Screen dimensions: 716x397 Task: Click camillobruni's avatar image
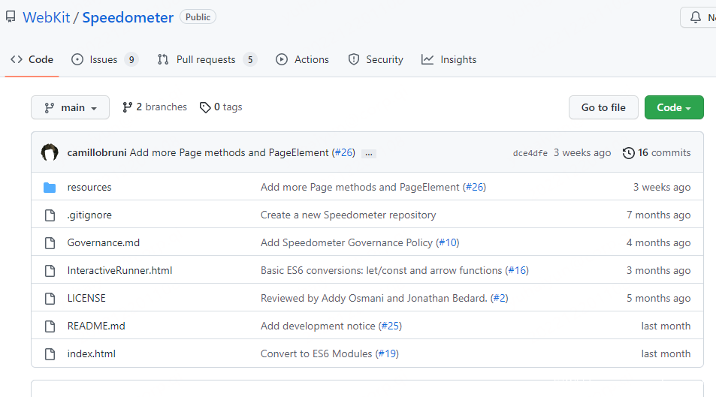pyautogui.click(x=50, y=152)
